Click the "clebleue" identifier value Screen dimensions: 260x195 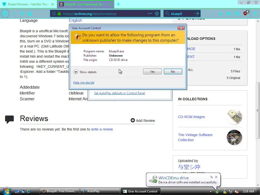[x=76, y=93]
